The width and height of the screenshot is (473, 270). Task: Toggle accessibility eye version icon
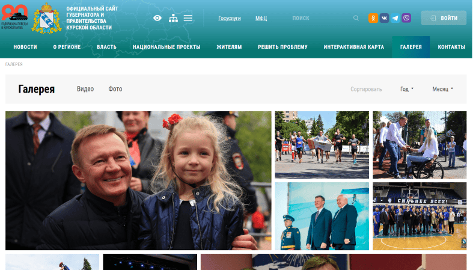[157, 18]
